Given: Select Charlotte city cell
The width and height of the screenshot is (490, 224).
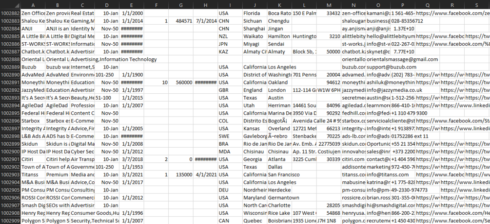Looking at the screenshot, I should (279, 206).
